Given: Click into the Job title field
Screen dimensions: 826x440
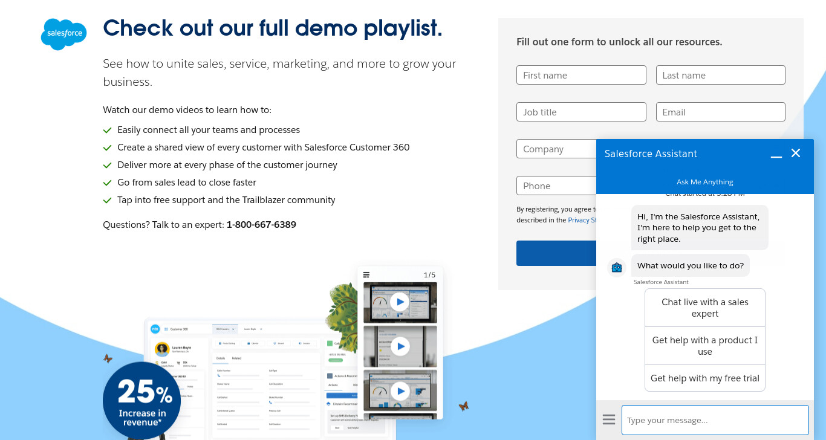Looking at the screenshot, I should pyautogui.click(x=581, y=112).
